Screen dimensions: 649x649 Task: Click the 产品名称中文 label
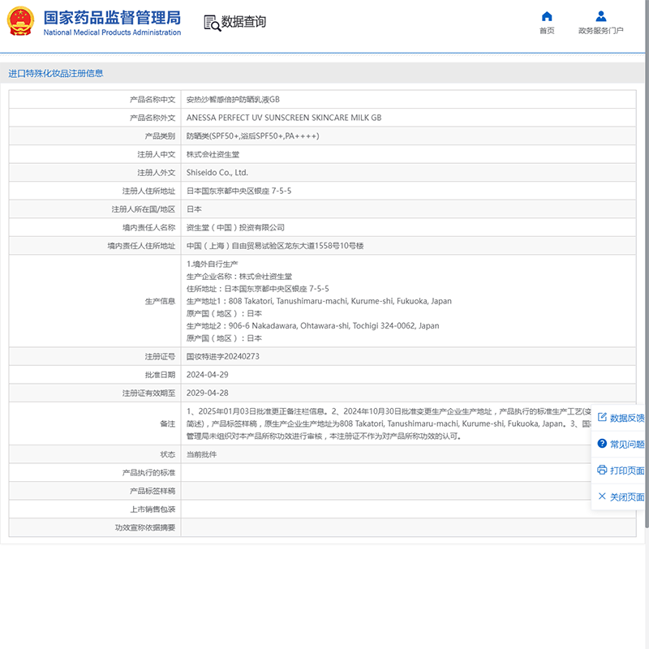[153, 99]
